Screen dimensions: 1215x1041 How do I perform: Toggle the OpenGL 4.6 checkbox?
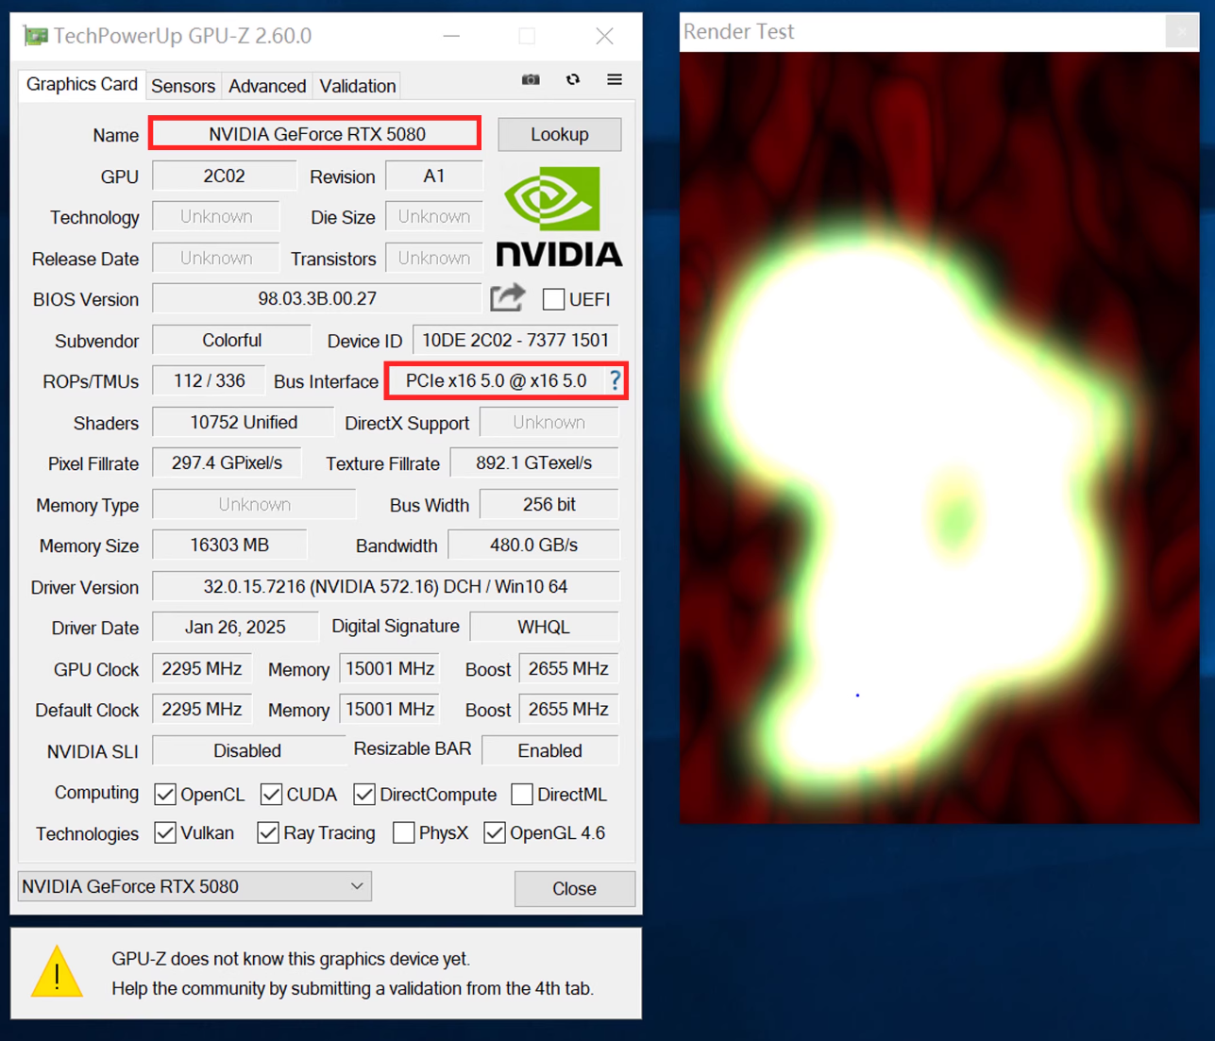tap(494, 833)
